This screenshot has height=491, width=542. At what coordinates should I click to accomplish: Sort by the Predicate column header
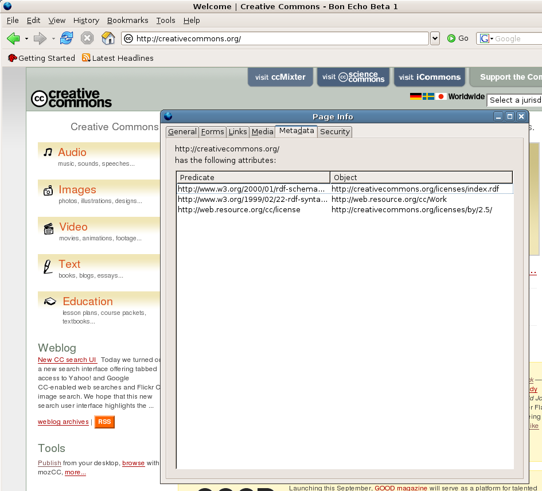pyautogui.click(x=253, y=177)
